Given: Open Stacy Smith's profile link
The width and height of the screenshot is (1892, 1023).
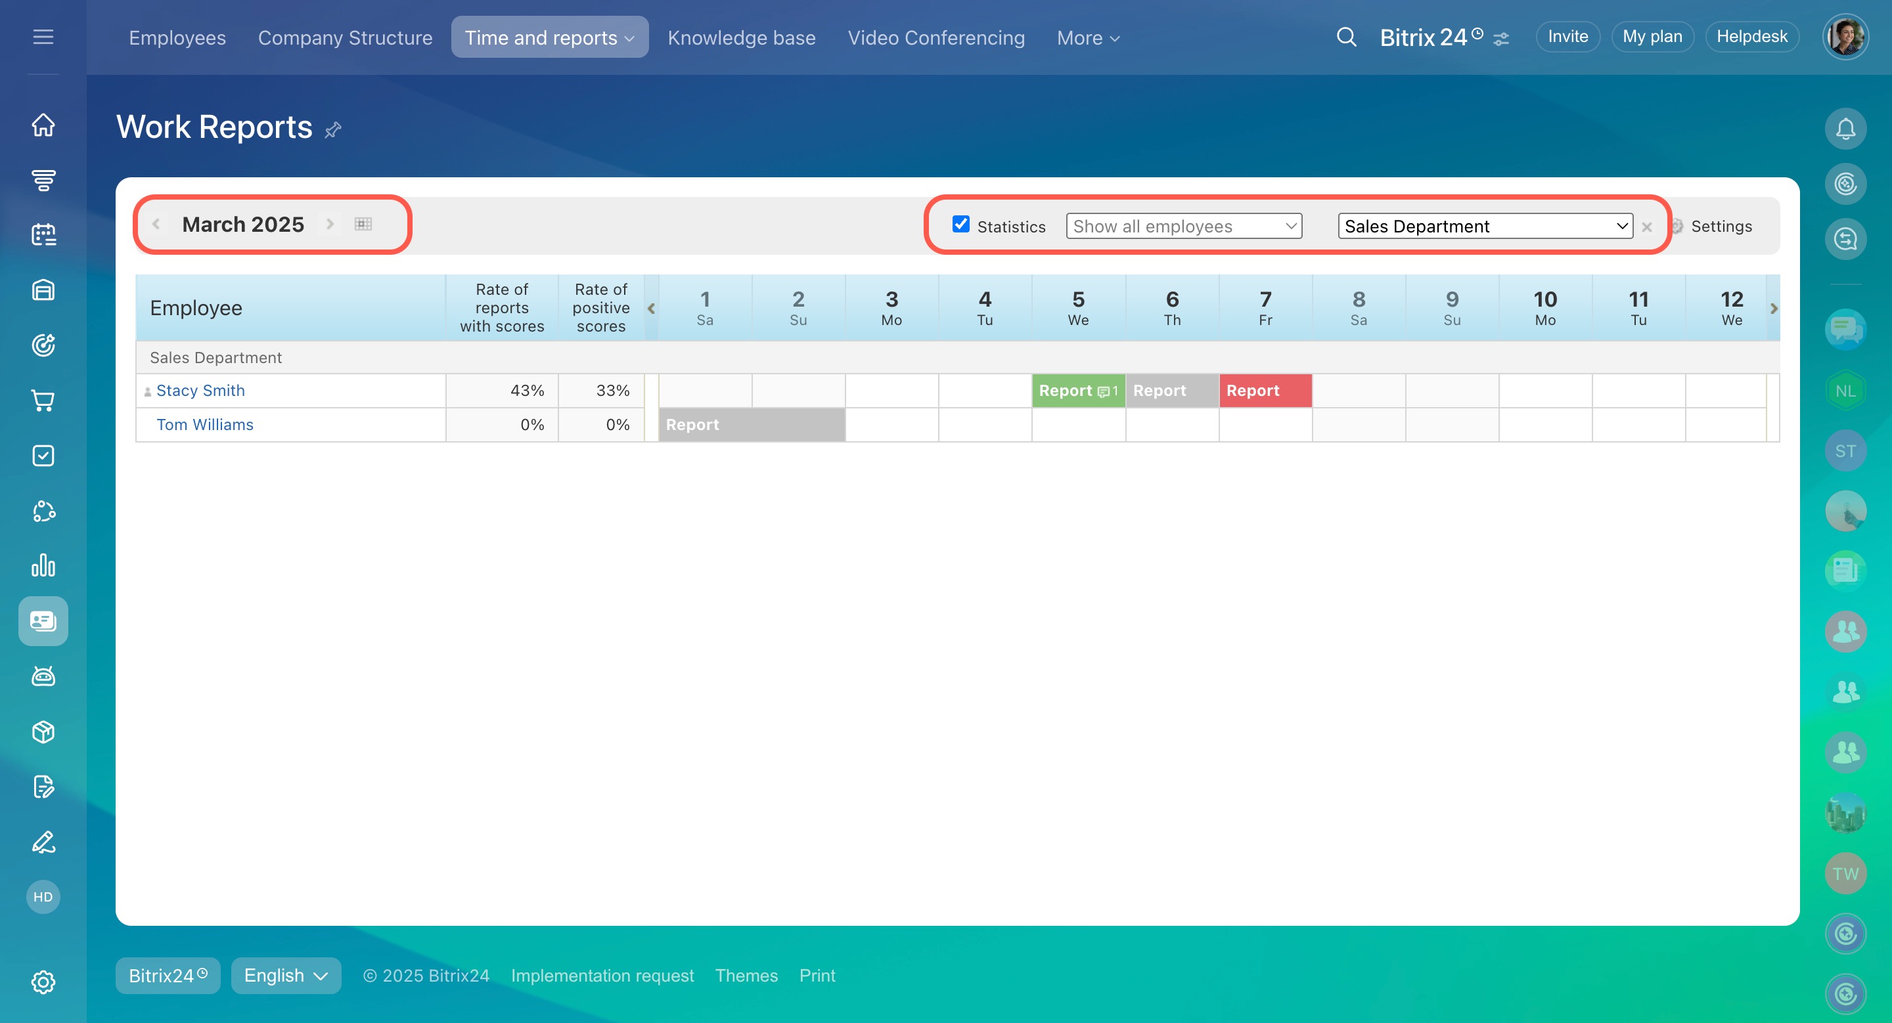Looking at the screenshot, I should coord(200,391).
